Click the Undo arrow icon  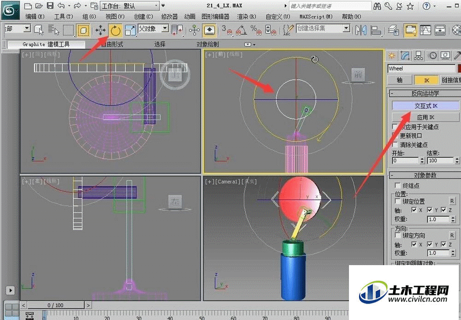coord(61,6)
